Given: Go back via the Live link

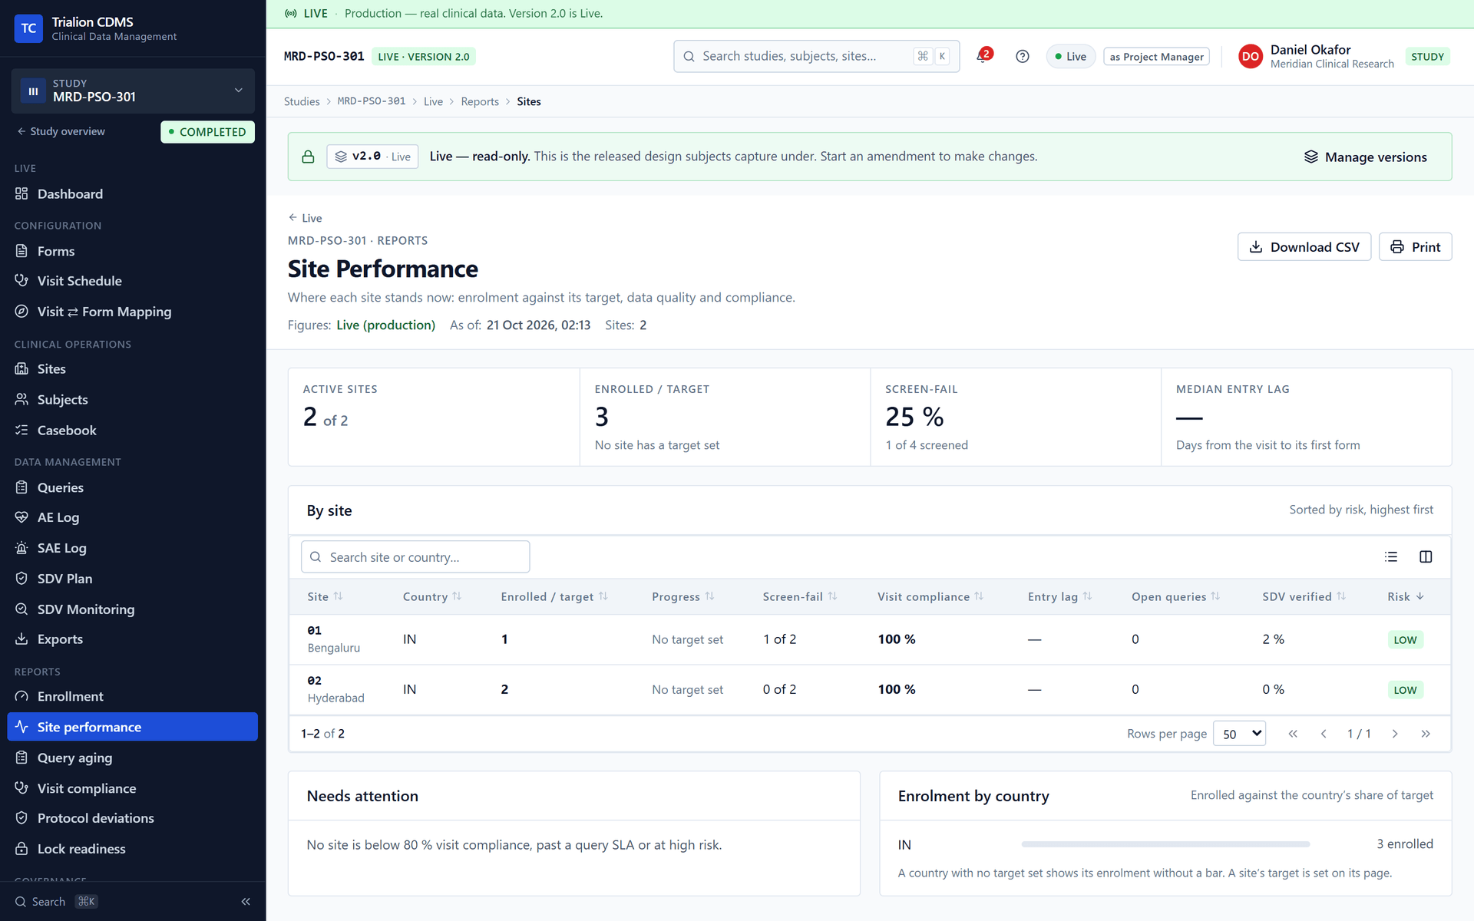Looking at the screenshot, I should 305,218.
